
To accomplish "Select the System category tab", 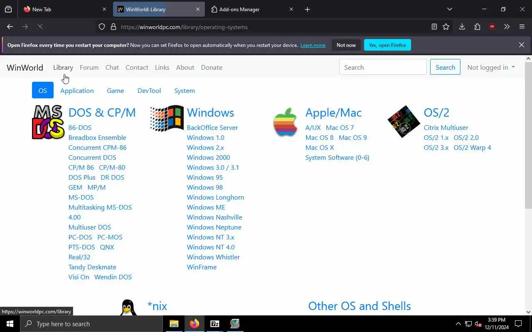I will click(x=185, y=90).
